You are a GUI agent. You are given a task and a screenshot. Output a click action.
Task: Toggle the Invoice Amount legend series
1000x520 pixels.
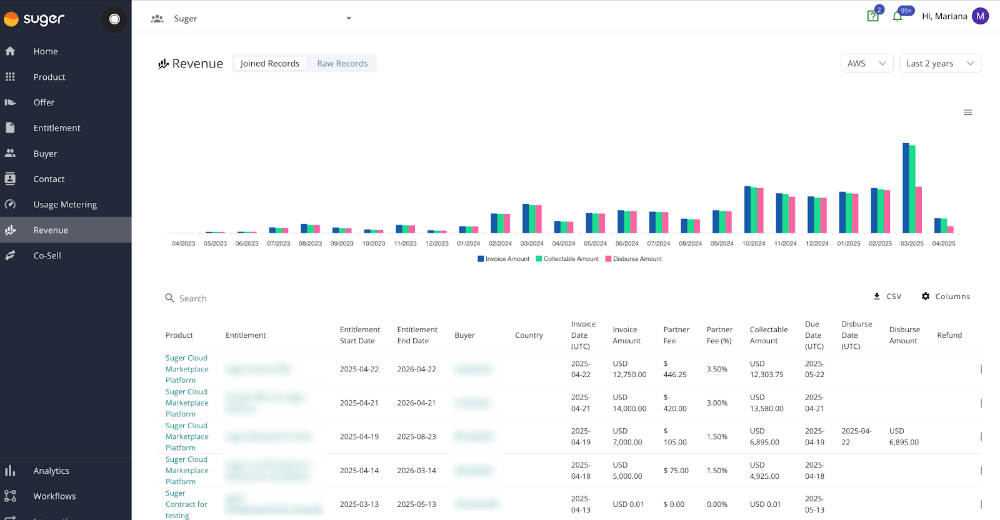tap(503, 258)
